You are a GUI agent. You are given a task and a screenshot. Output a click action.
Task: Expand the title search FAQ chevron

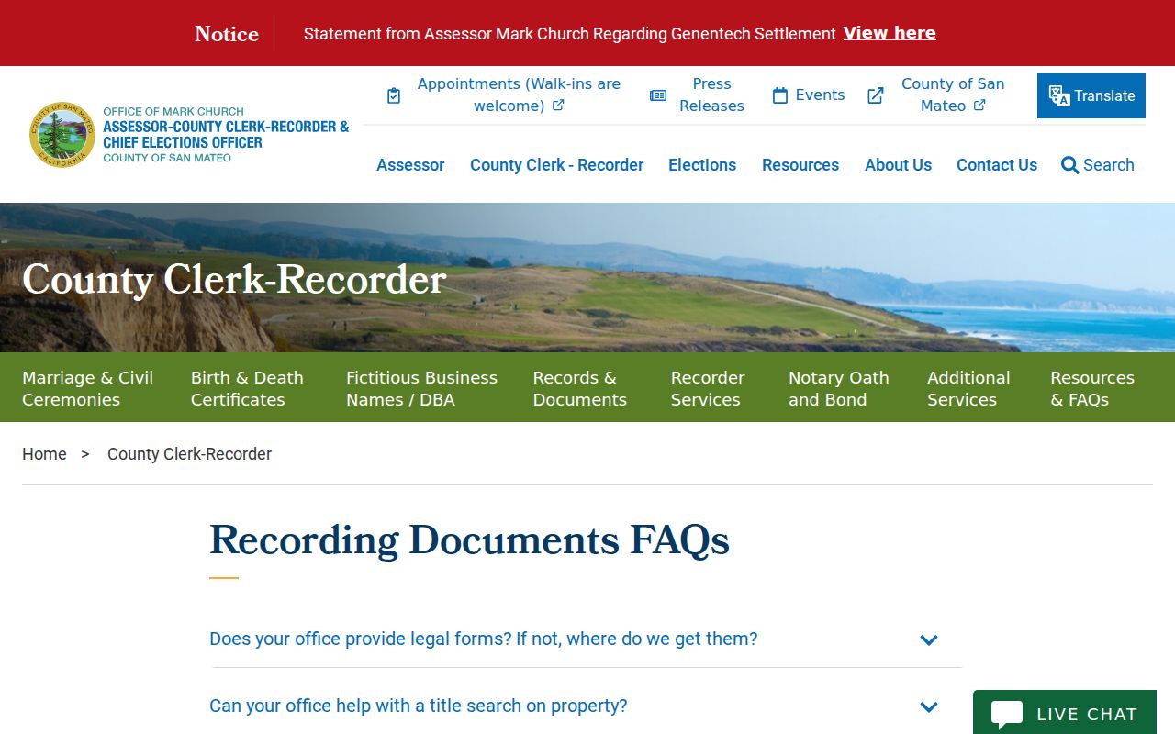click(929, 707)
